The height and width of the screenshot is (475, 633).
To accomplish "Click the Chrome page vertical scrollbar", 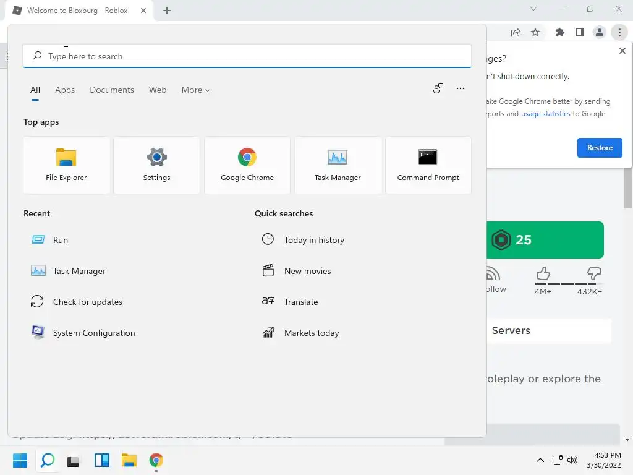I will click(628, 188).
